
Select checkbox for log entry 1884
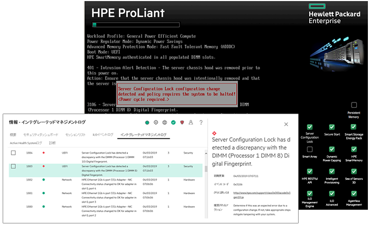13,153
